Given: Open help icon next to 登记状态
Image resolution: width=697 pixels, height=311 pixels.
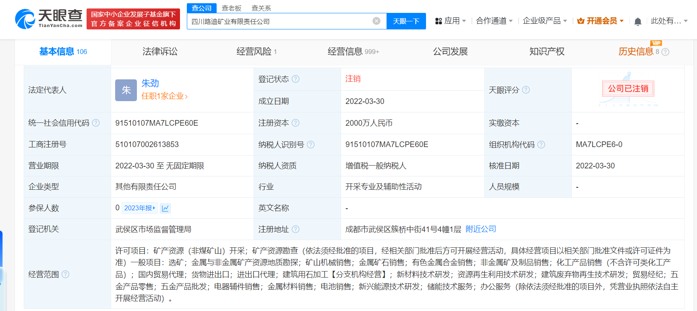Looking at the screenshot, I should (x=296, y=79).
